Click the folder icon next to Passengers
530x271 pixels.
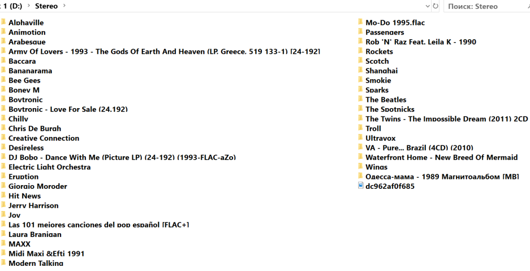pyautogui.click(x=360, y=32)
